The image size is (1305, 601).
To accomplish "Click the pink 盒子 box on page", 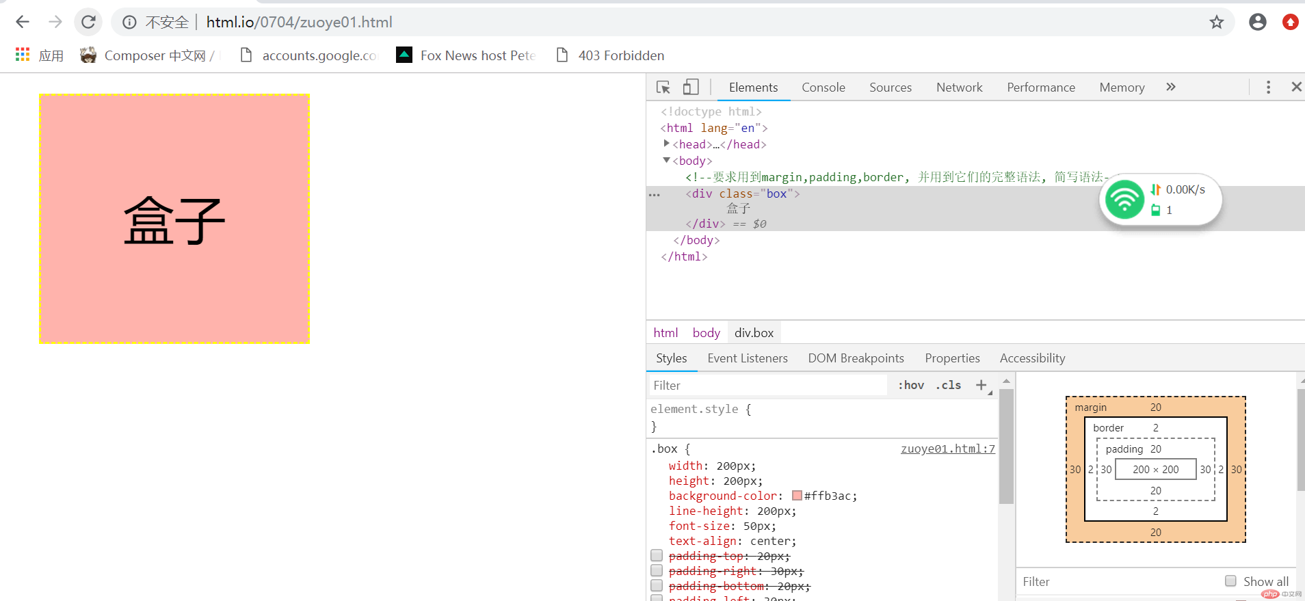I will (174, 219).
